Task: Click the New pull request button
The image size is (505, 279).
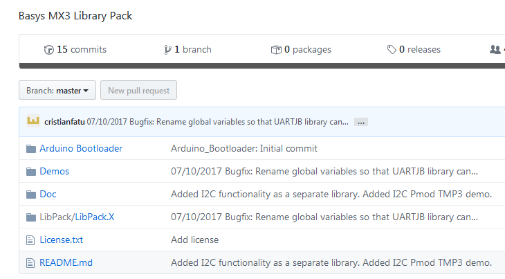Action: point(139,91)
